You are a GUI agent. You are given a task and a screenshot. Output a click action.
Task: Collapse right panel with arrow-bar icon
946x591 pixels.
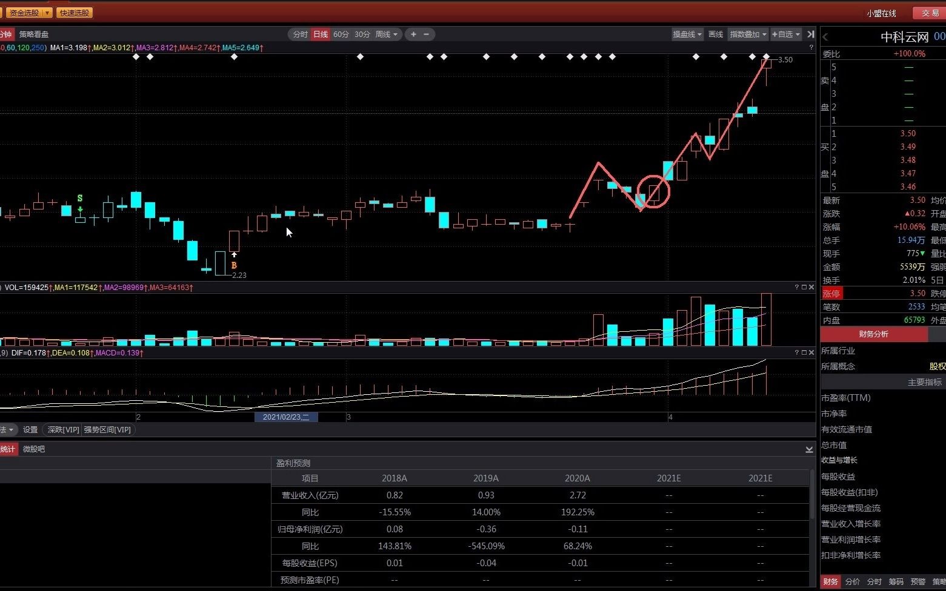tap(810, 35)
